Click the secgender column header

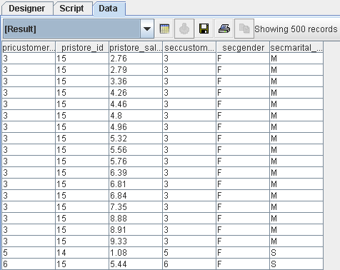[243, 47]
